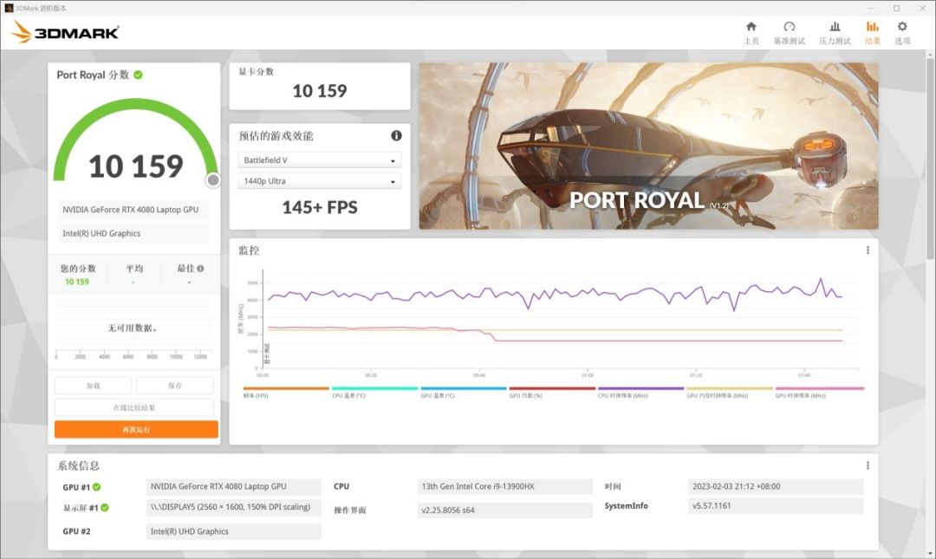Click the scrollbar down arrow
Screen dimensions: 936x559
(x=930, y=554)
